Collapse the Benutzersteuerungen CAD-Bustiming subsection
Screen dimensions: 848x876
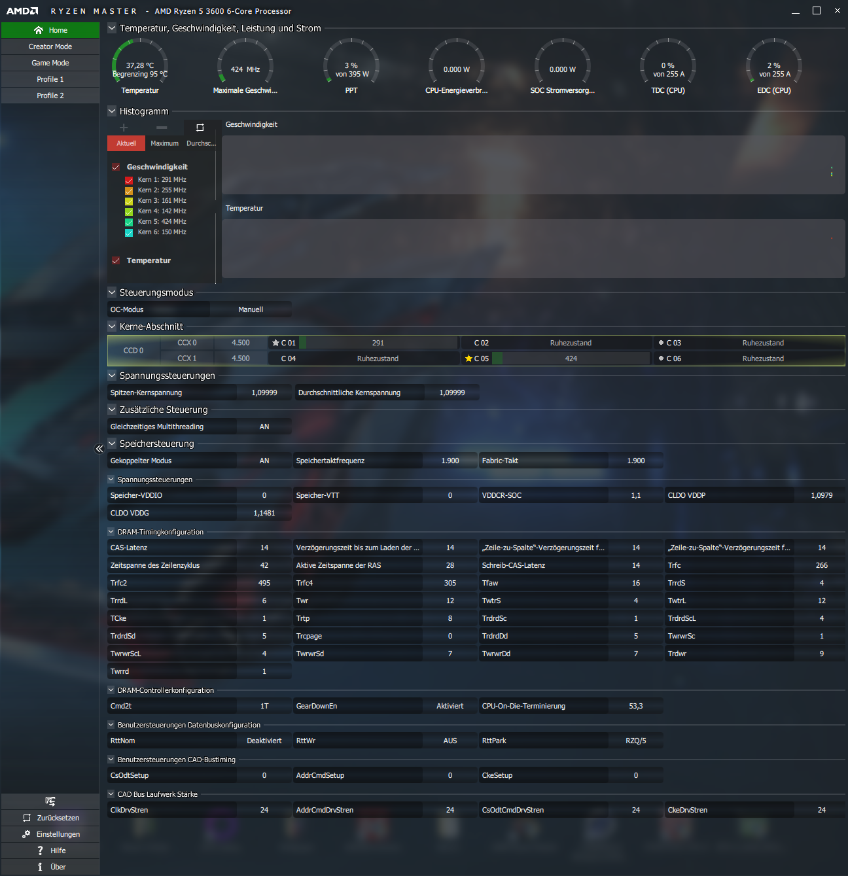[111, 760]
